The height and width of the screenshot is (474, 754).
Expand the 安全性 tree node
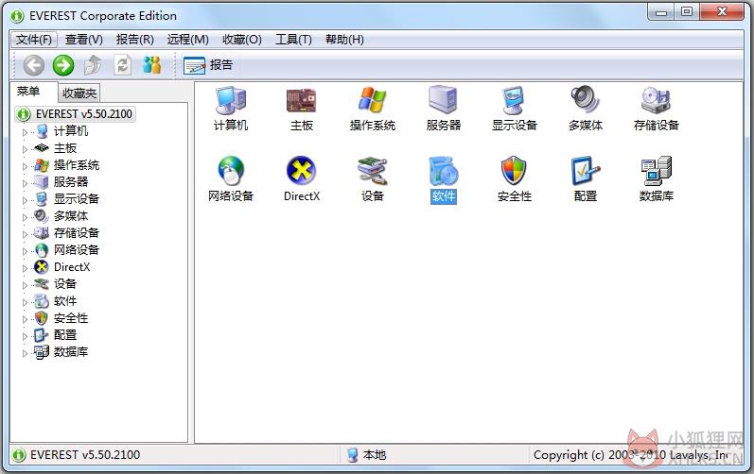(x=25, y=319)
